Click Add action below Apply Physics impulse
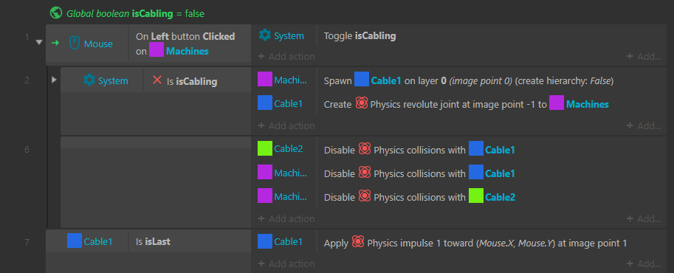The height and width of the screenshot is (273, 674). (x=286, y=263)
